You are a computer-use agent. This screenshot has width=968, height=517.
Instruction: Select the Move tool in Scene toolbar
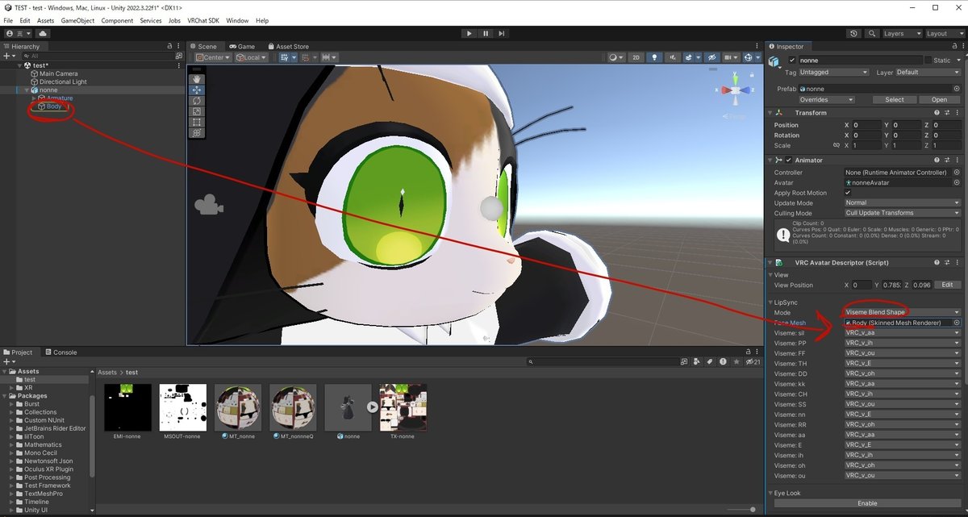tap(198, 90)
